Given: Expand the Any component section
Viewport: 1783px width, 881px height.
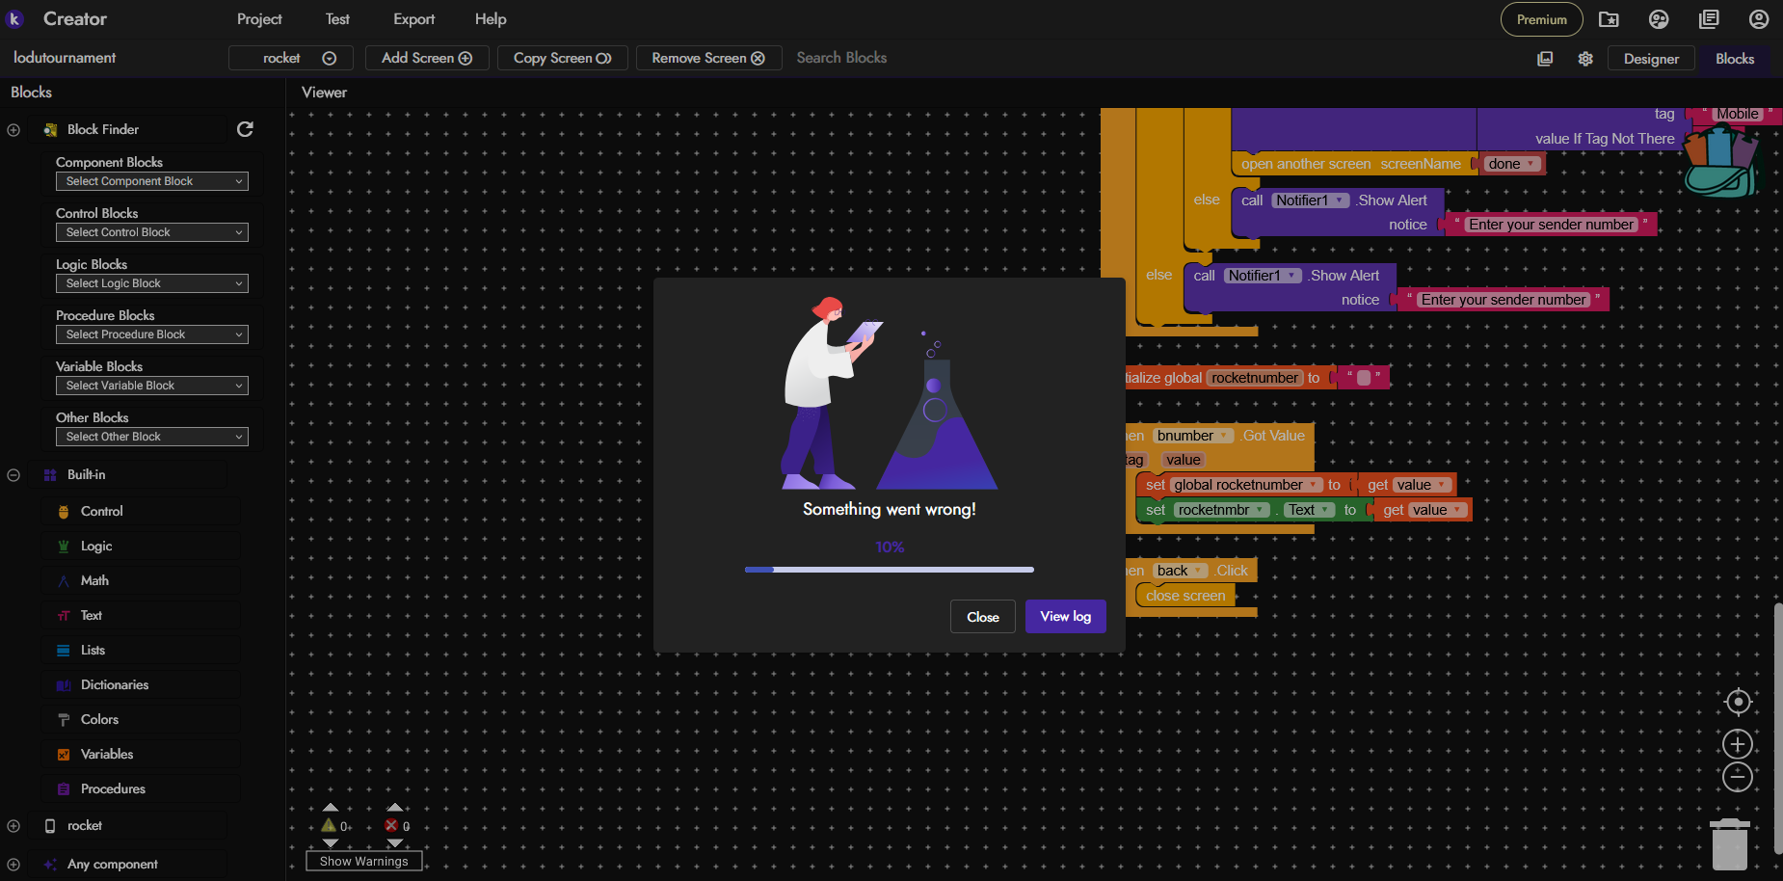Looking at the screenshot, I should pos(13,865).
